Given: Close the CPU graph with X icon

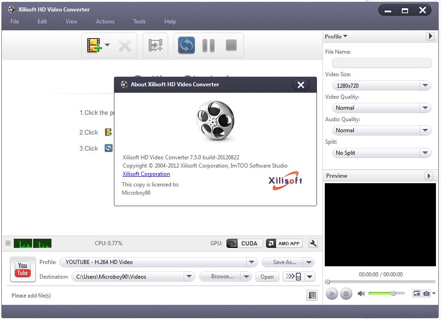Looking at the screenshot, I should click(8, 243).
